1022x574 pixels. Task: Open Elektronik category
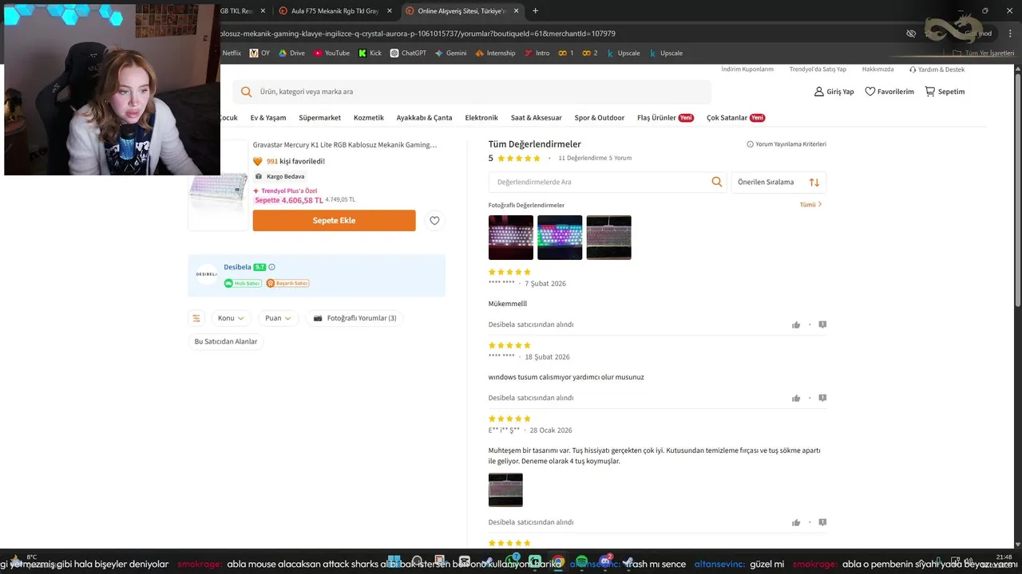point(481,118)
